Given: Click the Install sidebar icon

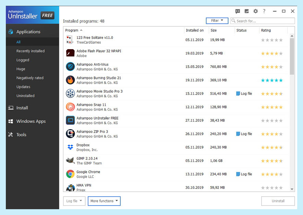Looking at the screenshot, I should coord(11,108).
